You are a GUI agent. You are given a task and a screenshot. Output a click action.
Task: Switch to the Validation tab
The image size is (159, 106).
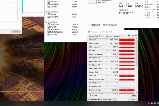(117, 36)
